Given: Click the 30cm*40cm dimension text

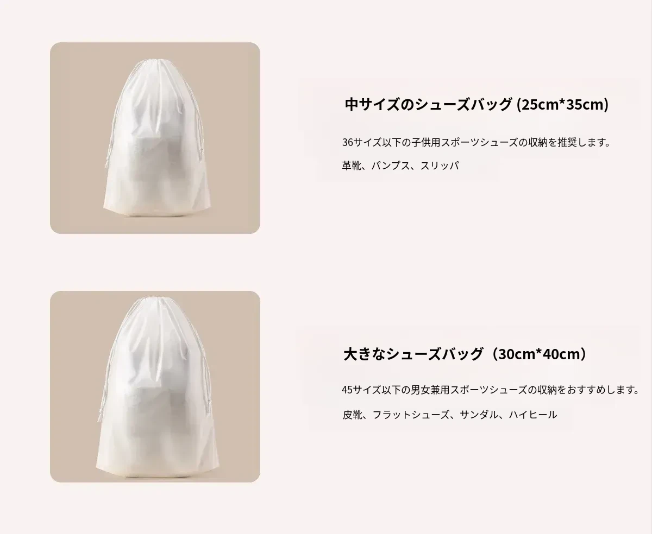Looking at the screenshot, I should point(541,354).
